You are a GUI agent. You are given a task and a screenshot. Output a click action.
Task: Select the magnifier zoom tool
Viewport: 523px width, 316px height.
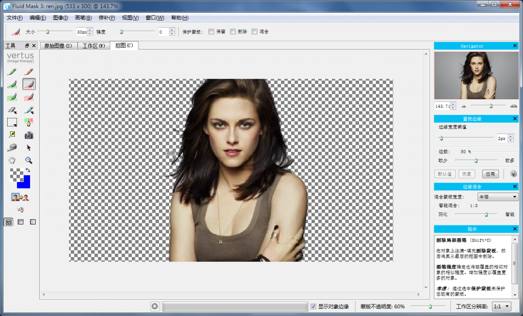[29, 160]
